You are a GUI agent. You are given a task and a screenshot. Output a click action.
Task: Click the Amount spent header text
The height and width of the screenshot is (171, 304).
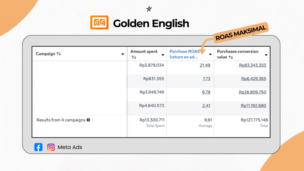tap(144, 51)
